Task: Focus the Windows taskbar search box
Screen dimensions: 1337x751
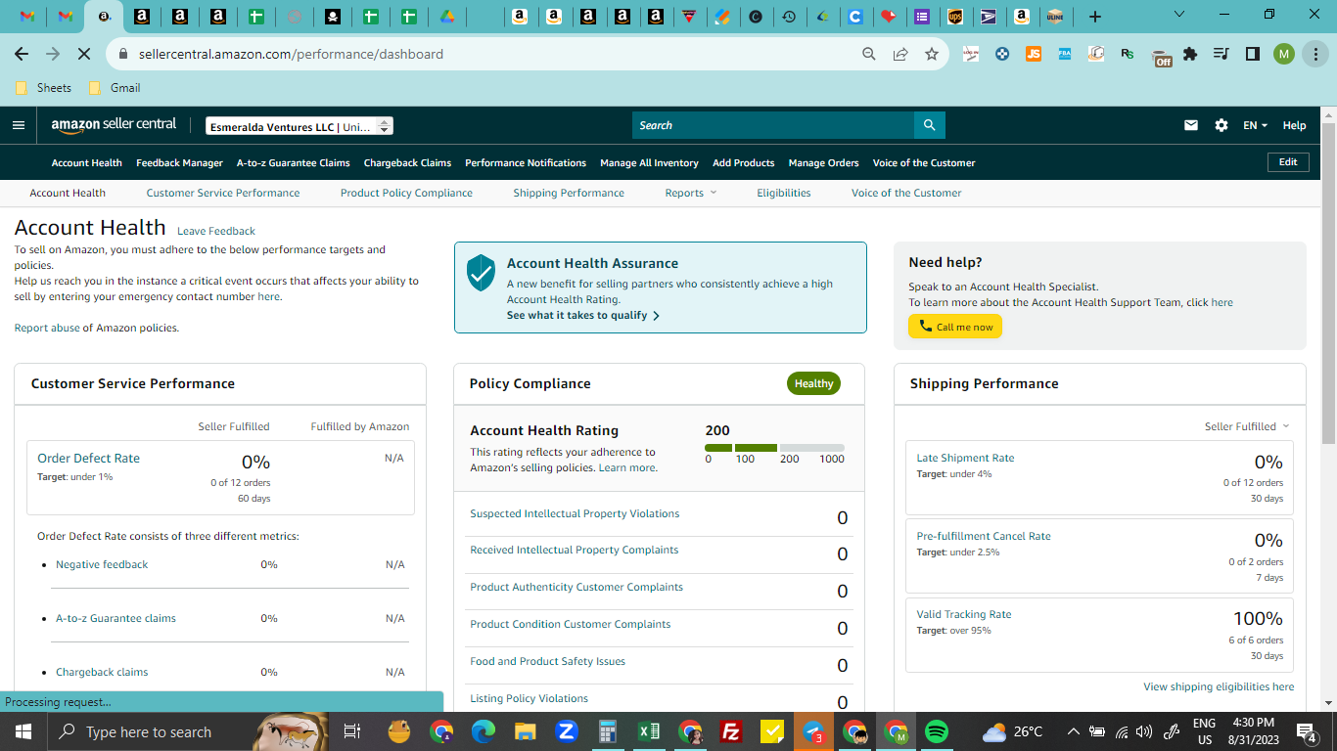Action: tap(149, 731)
